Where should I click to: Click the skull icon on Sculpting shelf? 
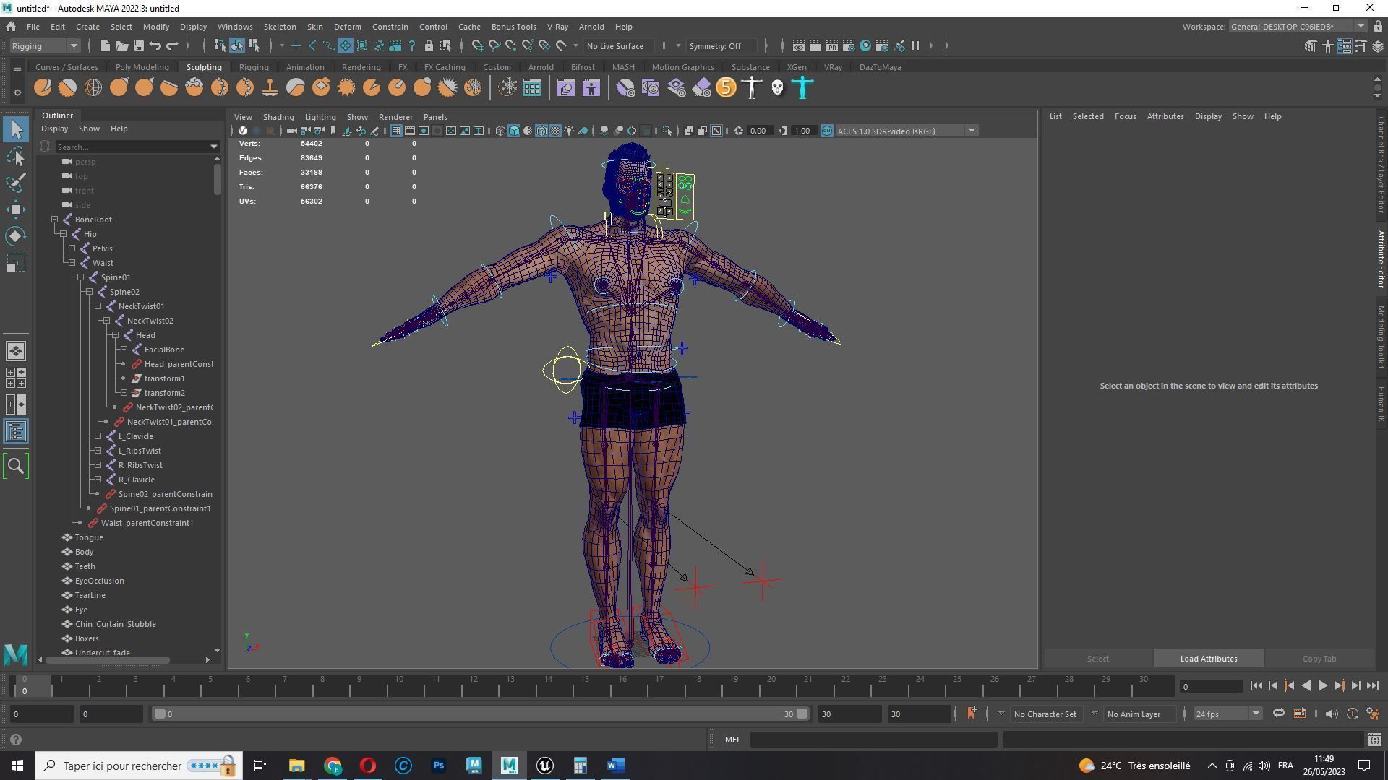click(x=777, y=88)
